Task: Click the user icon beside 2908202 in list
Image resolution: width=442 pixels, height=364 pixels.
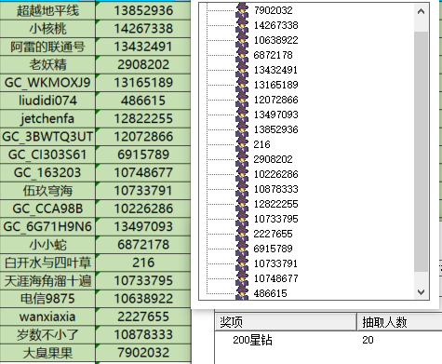Action: [242, 159]
